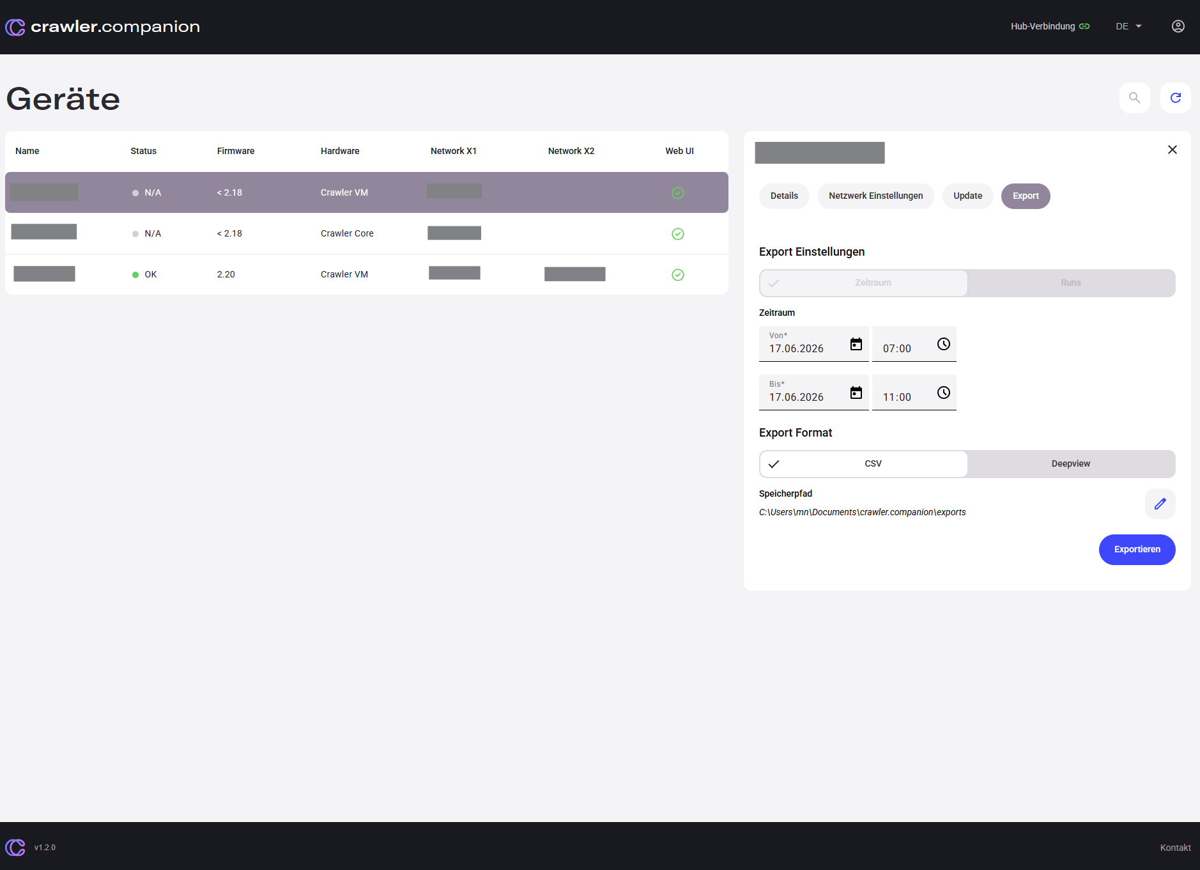Open the Kontakt link
This screenshot has width=1200, height=870.
pos(1175,847)
